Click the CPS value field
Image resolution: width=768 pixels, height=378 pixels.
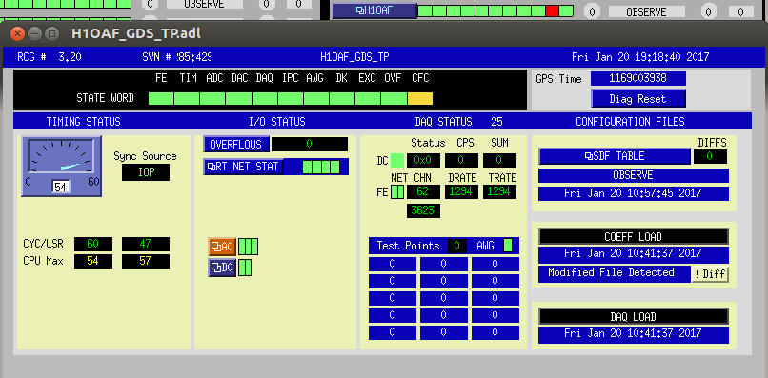point(461,160)
